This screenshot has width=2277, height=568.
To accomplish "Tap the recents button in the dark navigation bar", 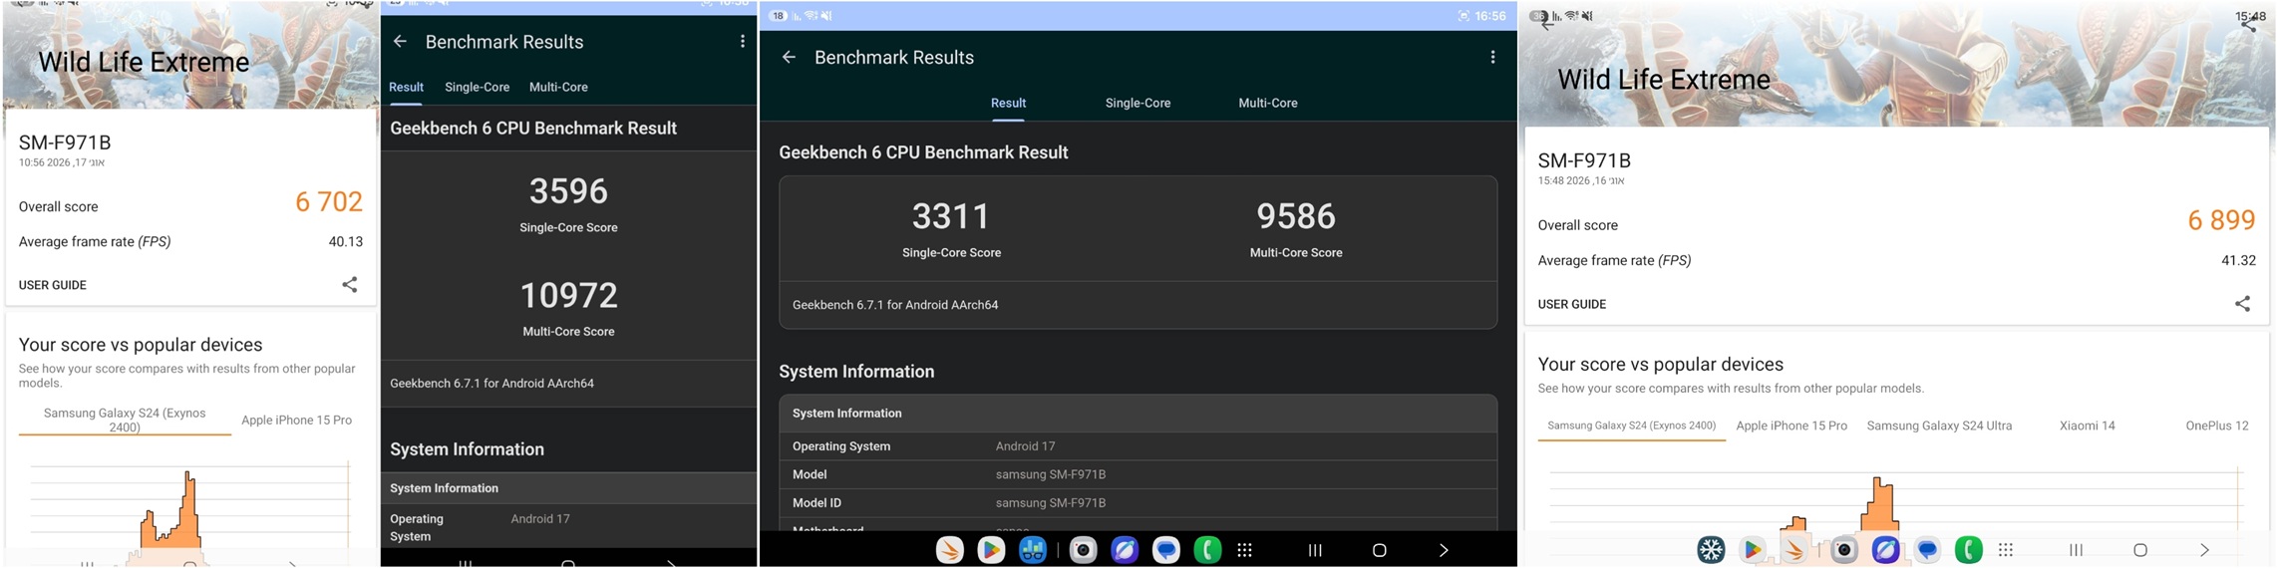I will click(1315, 550).
